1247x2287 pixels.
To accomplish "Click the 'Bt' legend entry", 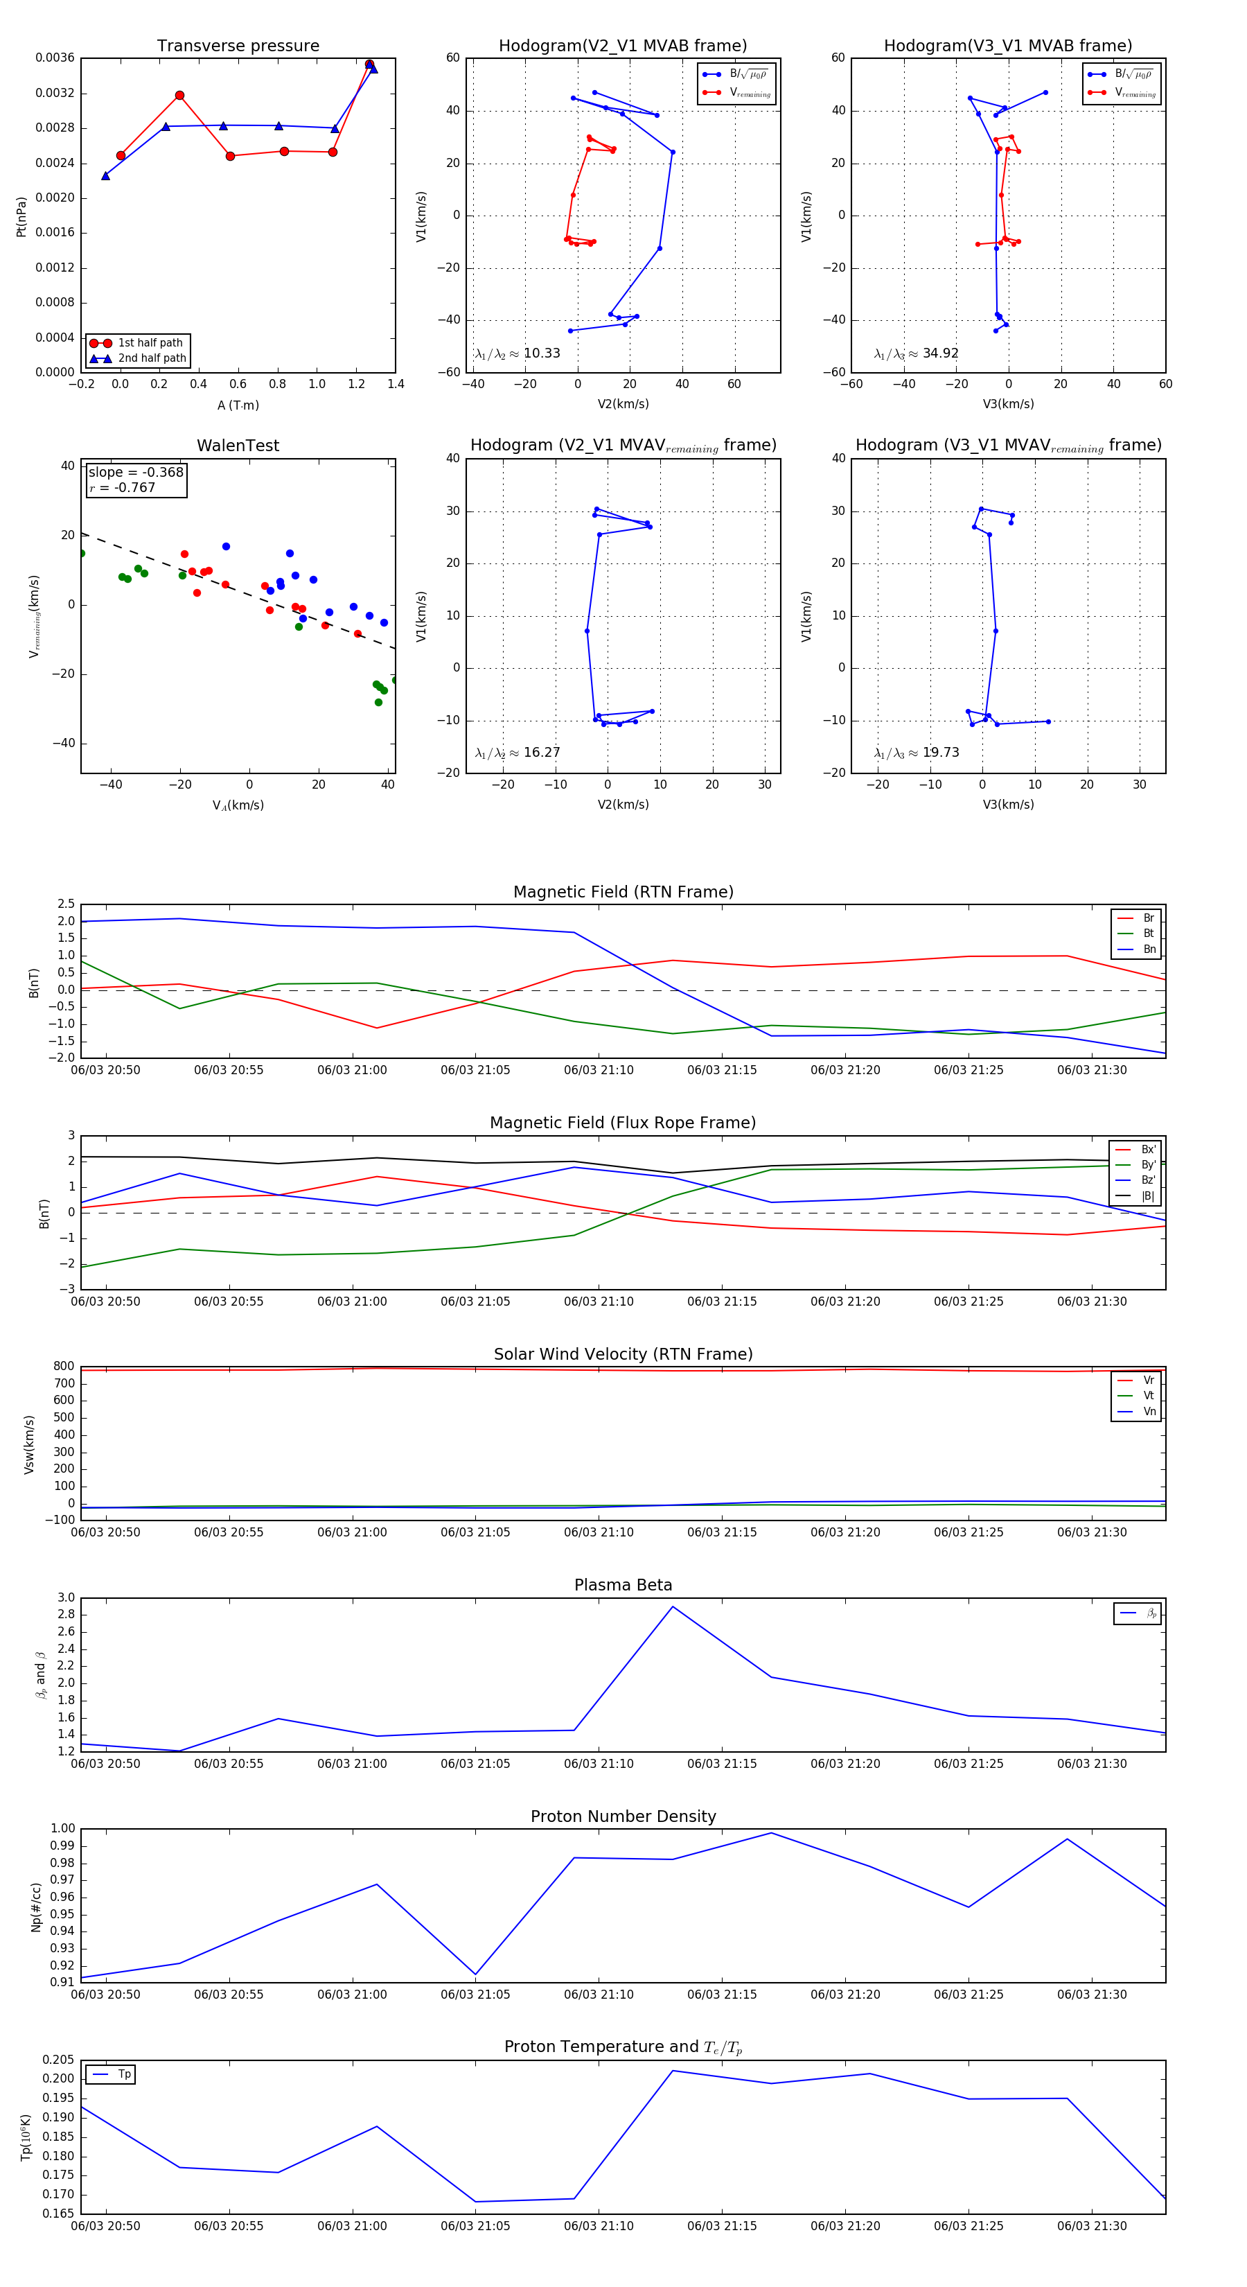I will (1136, 933).
